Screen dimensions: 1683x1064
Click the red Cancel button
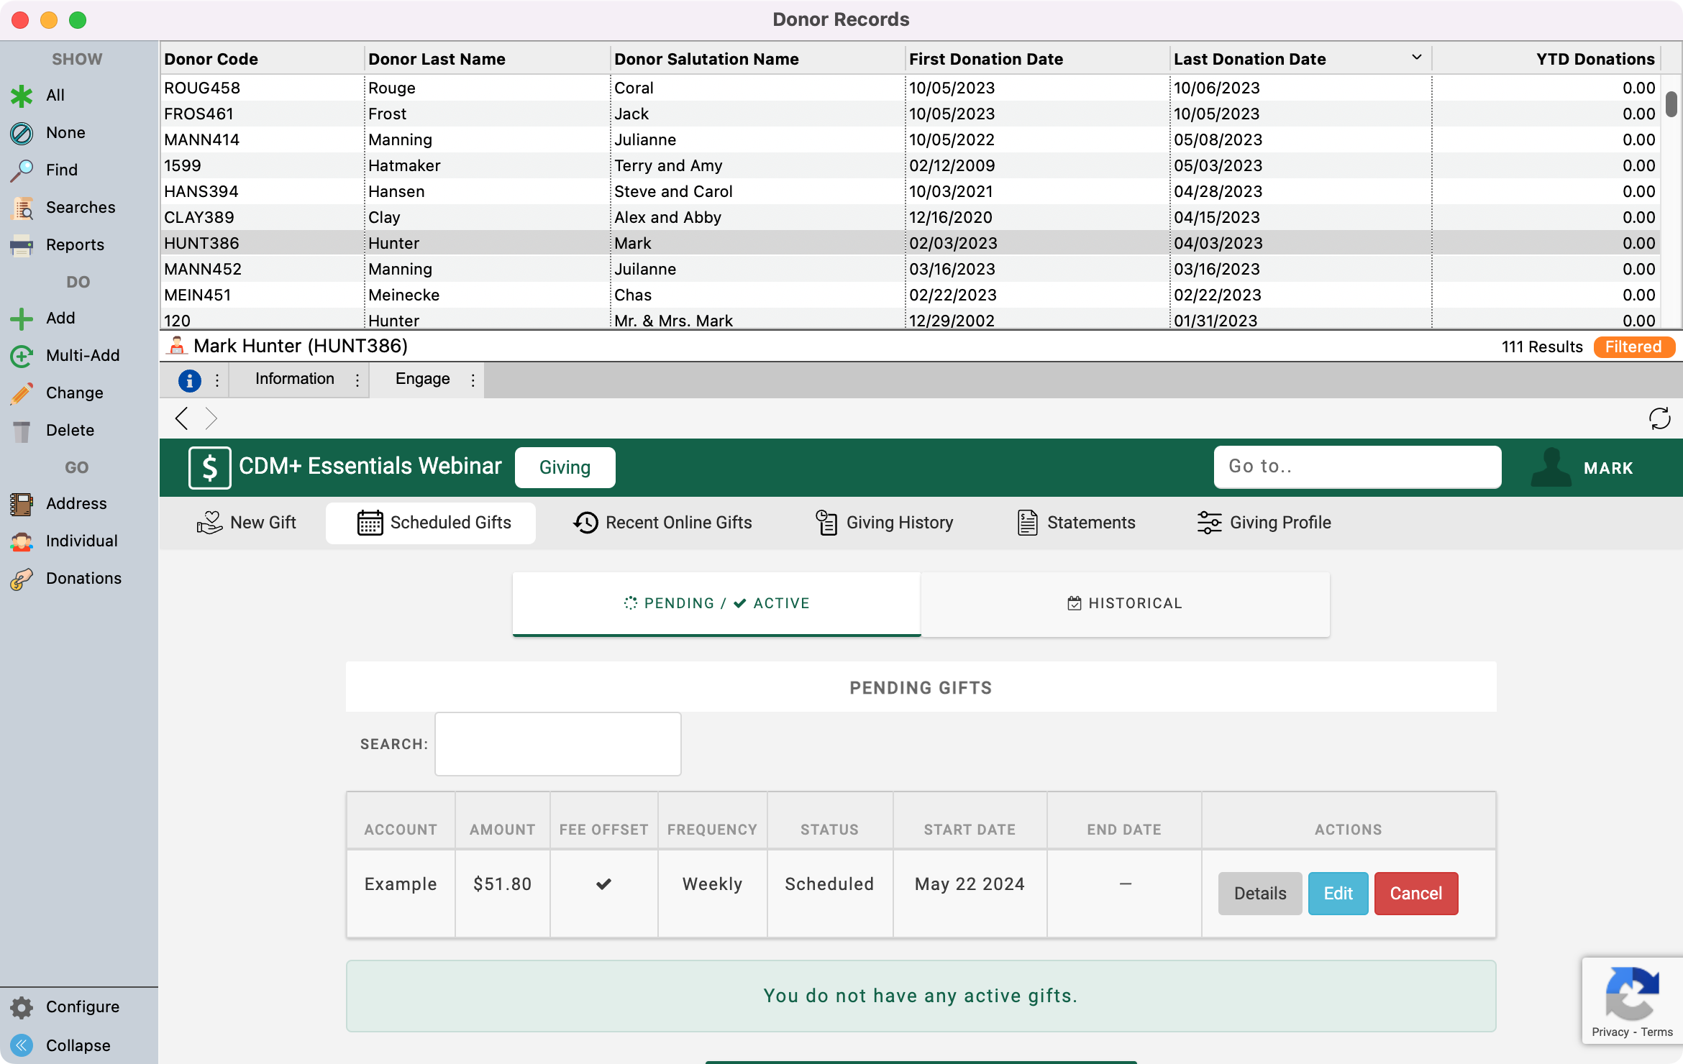(x=1415, y=894)
